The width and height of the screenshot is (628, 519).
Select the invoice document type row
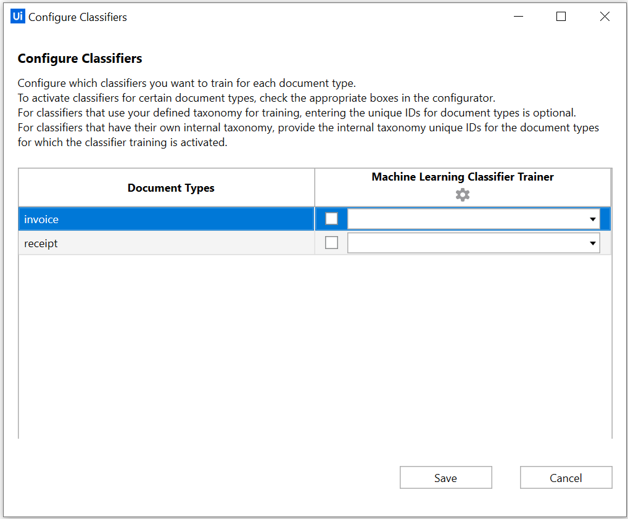pos(166,219)
